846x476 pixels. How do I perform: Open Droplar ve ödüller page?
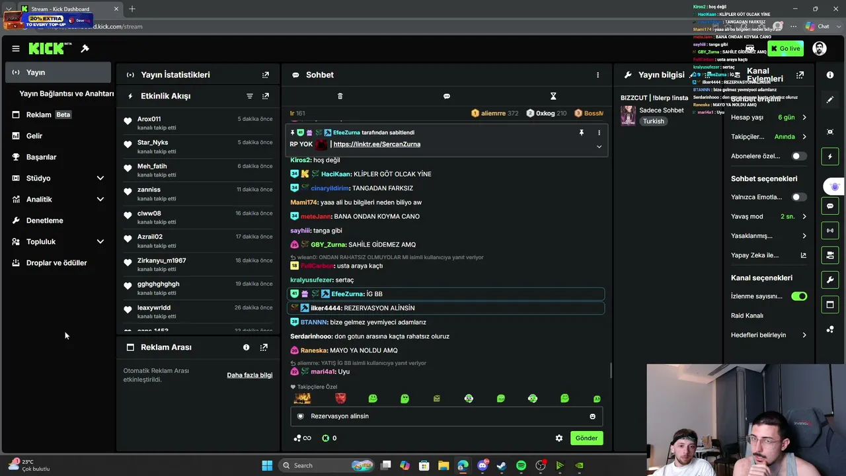click(x=58, y=262)
